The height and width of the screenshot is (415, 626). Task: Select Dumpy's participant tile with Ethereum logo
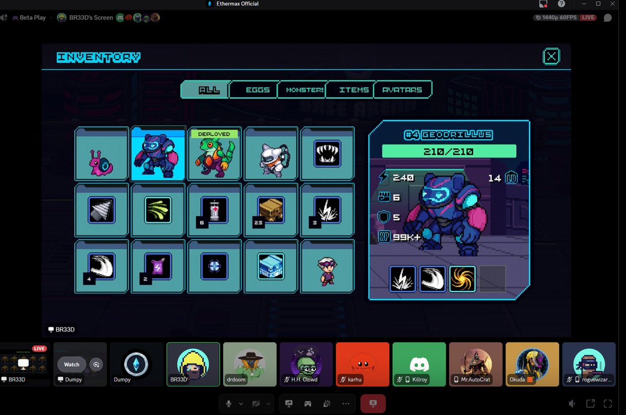(x=136, y=364)
